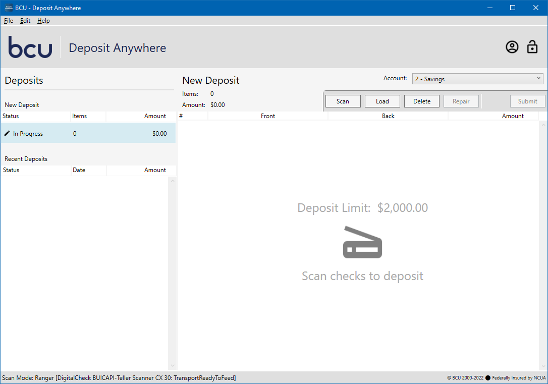This screenshot has height=384, width=548.
Task: Click the Scan Mode status bar text
Action: point(119,378)
